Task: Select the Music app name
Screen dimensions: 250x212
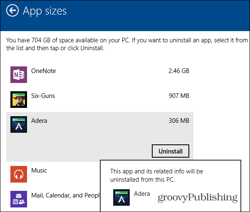Action: click(39, 171)
